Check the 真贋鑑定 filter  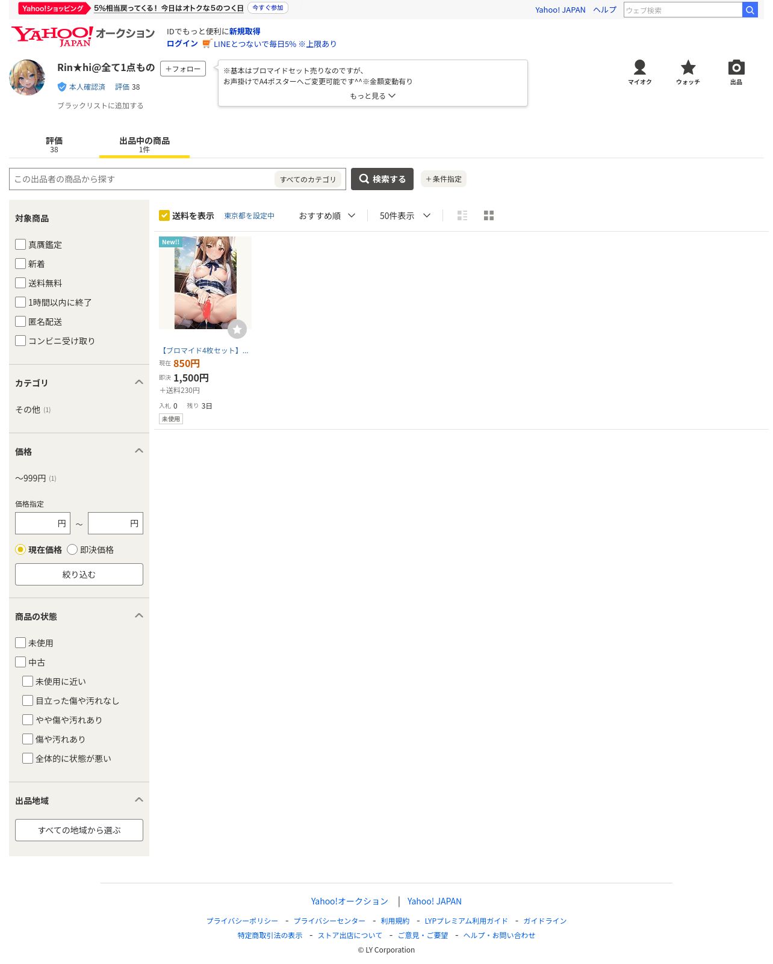[20, 244]
